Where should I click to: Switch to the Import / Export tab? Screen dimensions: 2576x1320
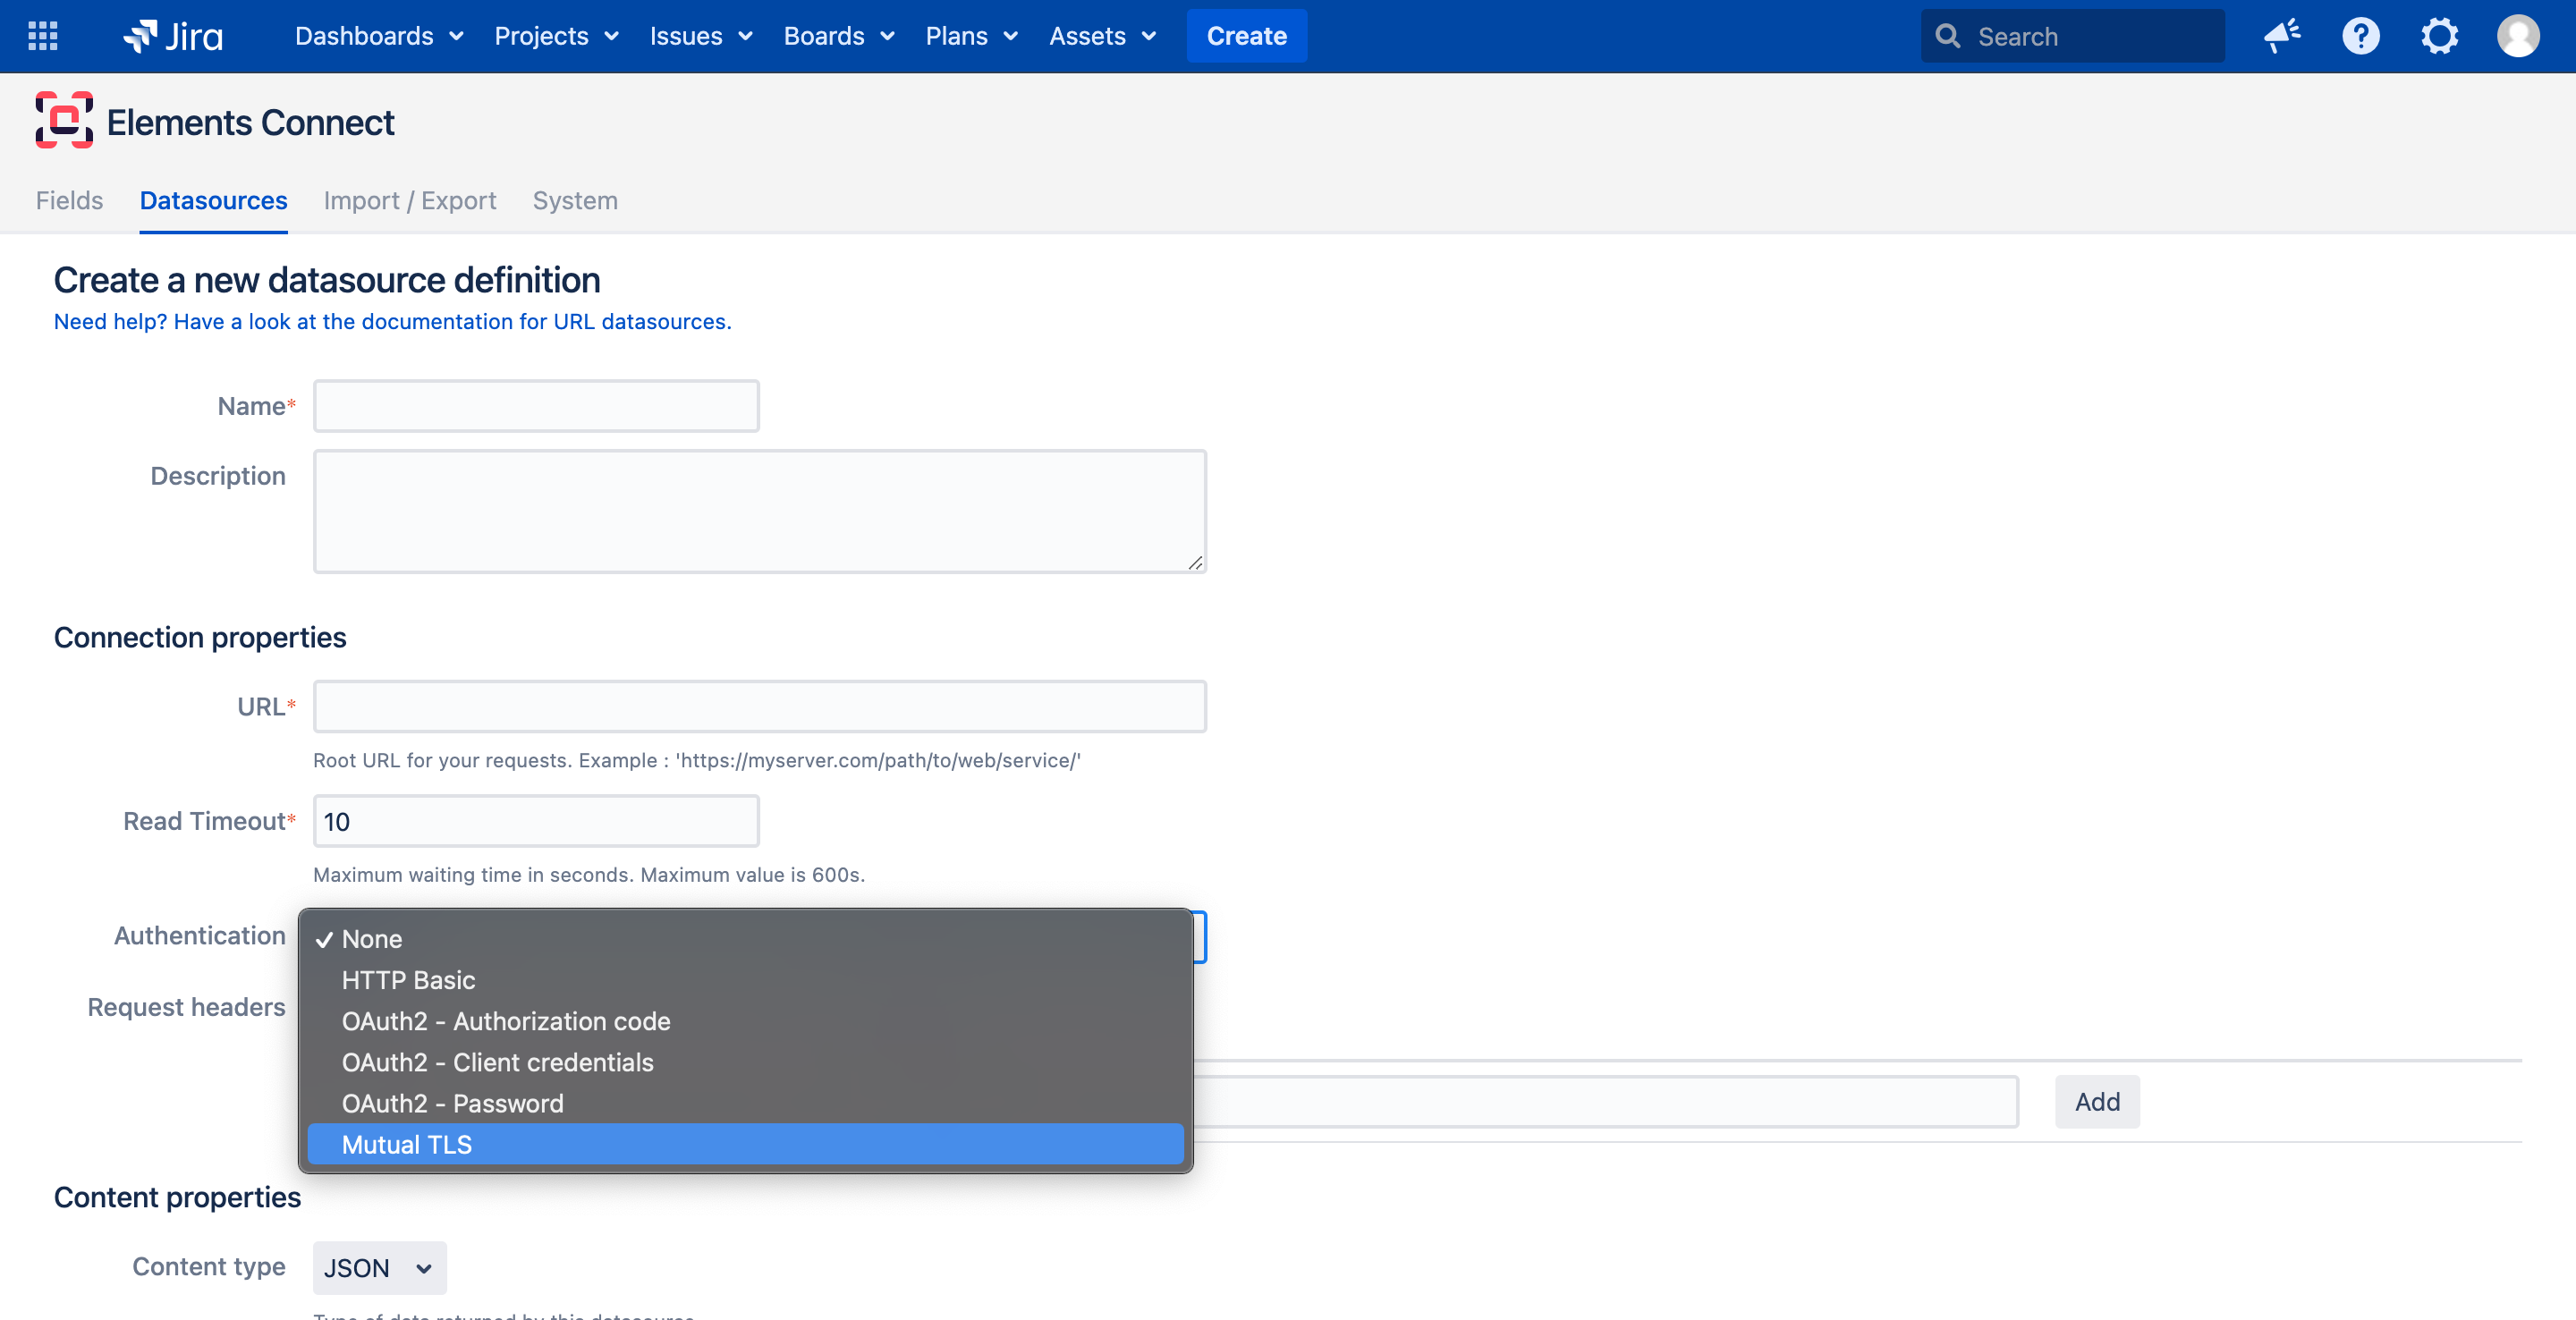click(x=410, y=200)
